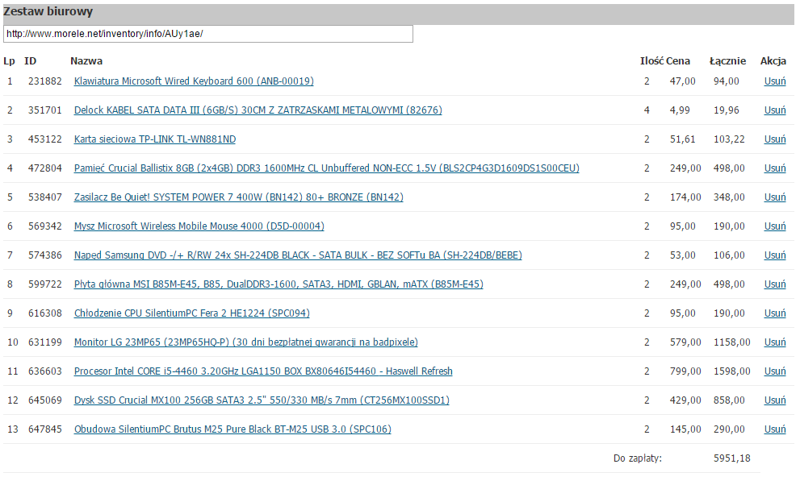Click the Cena column header
The height and width of the screenshot is (481, 800).
click(677, 61)
